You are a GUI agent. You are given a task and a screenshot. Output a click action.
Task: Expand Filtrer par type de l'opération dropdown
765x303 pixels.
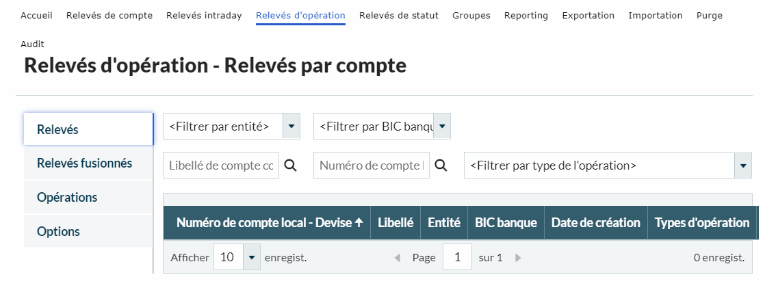coord(743,166)
